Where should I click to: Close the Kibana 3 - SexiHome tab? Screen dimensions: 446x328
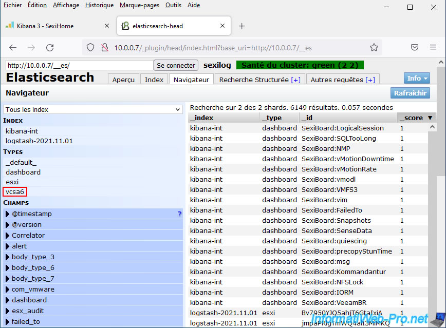point(107,26)
